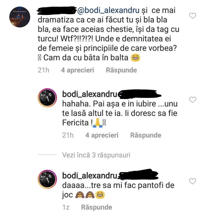Like the 'pantofi de joc' comment

pyautogui.click(x=193, y=181)
